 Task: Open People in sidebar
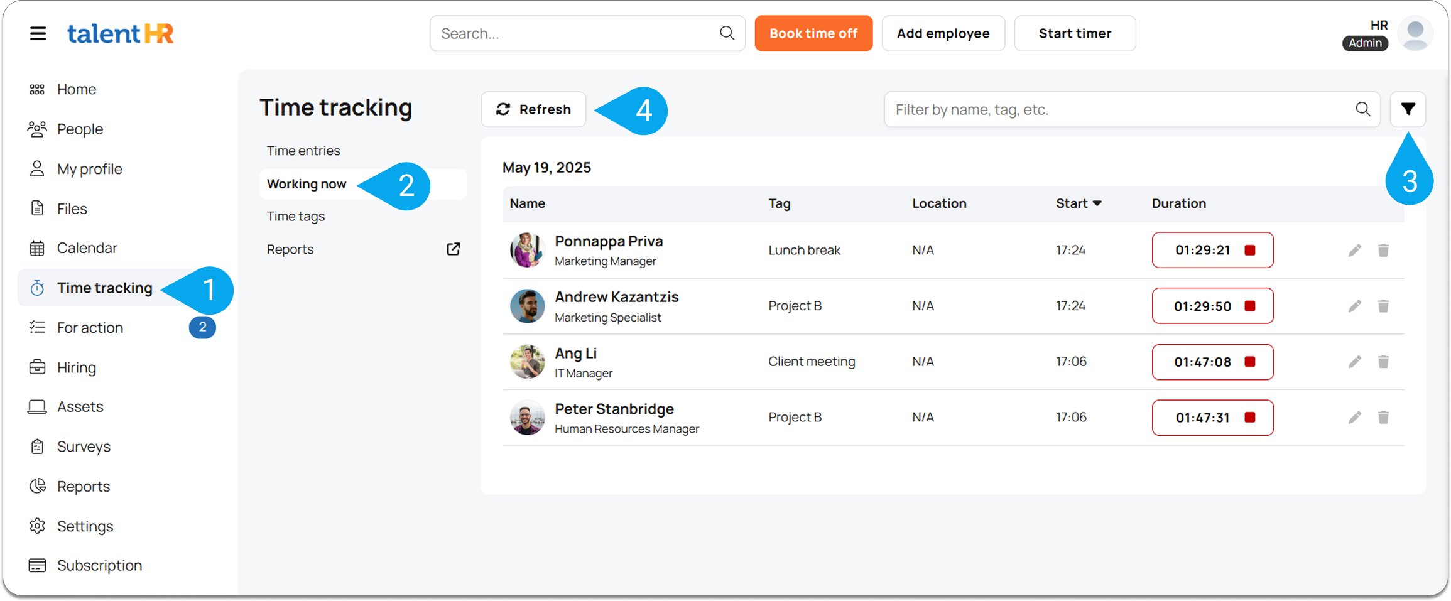pyautogui.click(x=80, y=129)
